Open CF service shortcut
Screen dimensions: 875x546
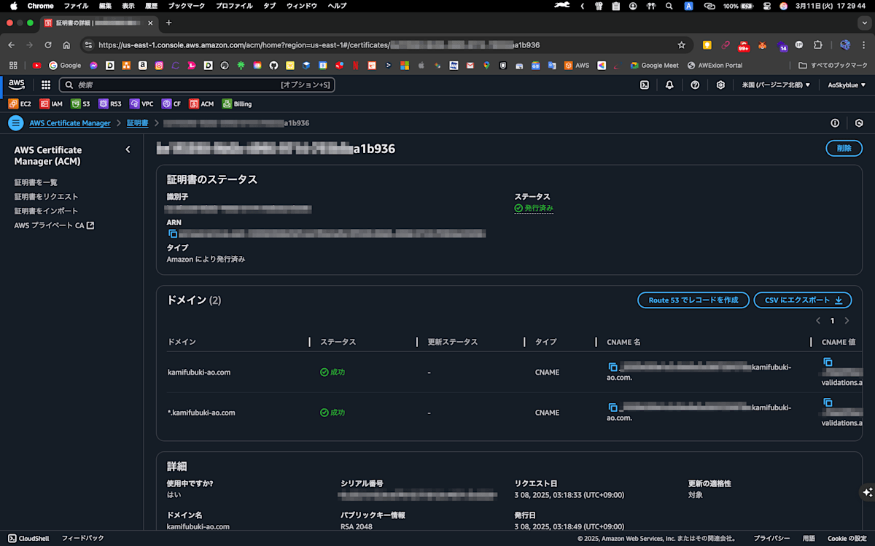[171, 104]
